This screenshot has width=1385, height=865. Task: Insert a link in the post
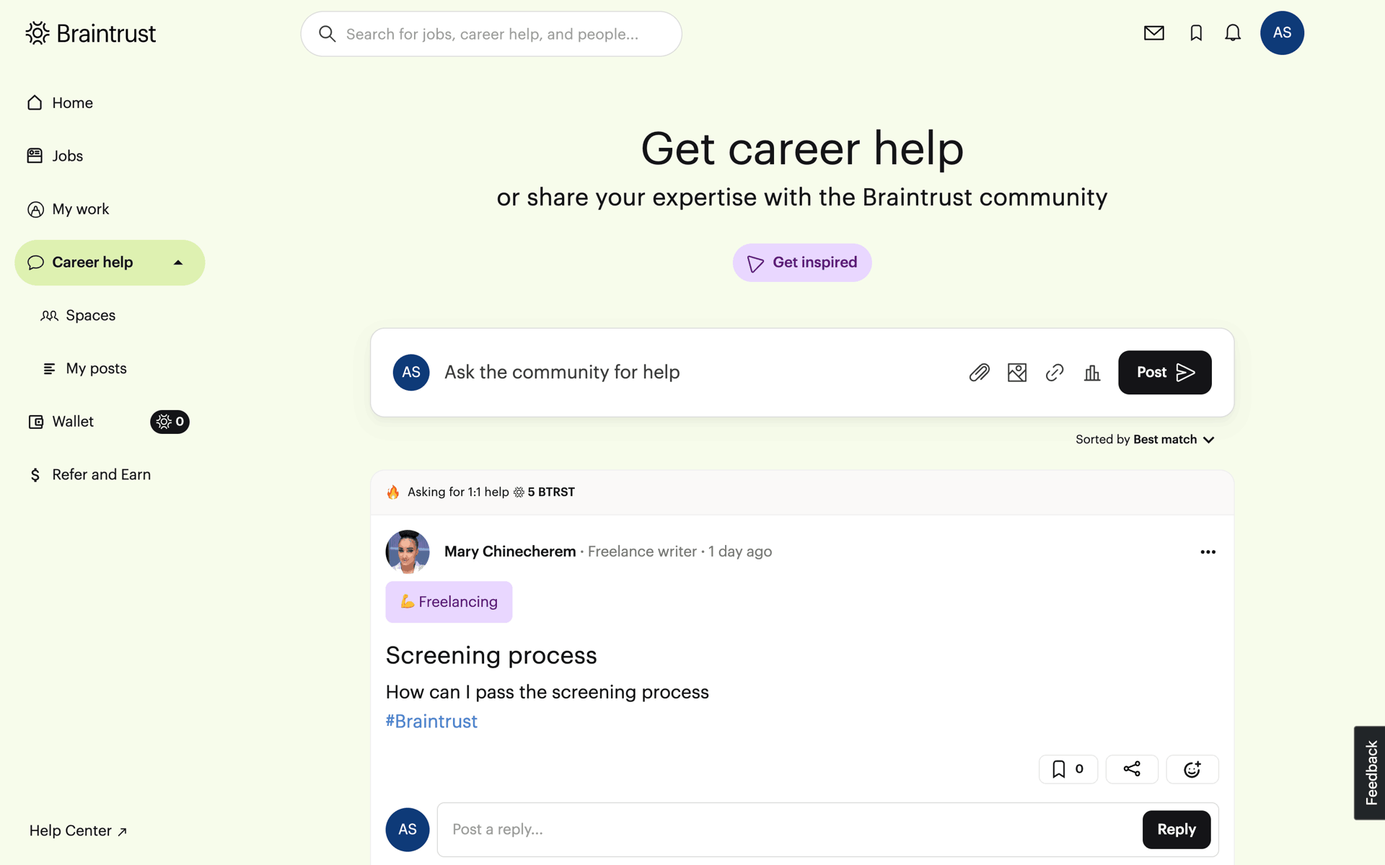pyautogui.click(x=1055, y=373)
